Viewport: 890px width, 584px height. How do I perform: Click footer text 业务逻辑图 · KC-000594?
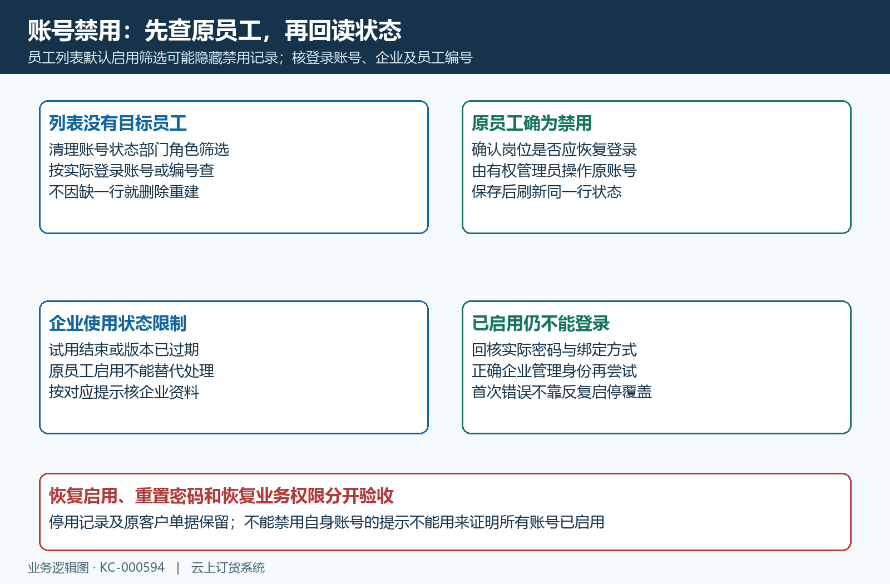point(96,568)
